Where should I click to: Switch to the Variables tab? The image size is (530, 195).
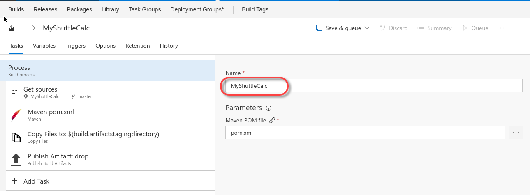pyautogui.click(x=44, y=46)
